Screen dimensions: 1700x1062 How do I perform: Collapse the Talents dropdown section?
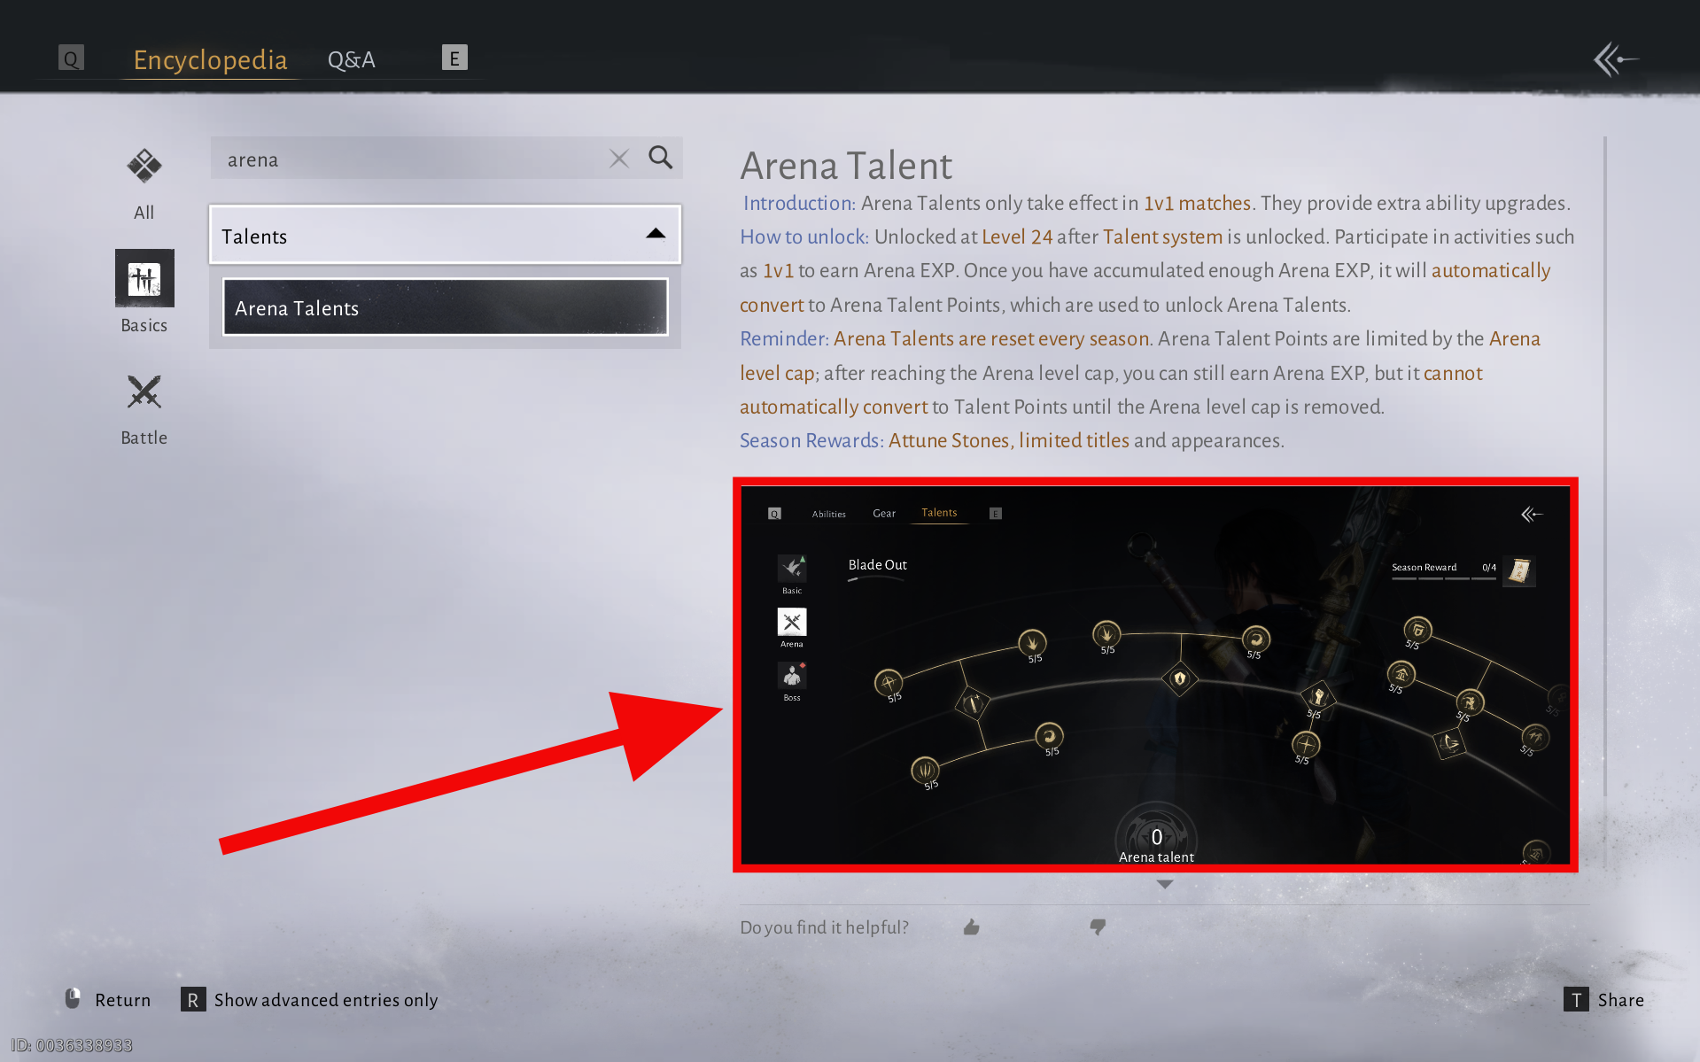click(655, 235)
